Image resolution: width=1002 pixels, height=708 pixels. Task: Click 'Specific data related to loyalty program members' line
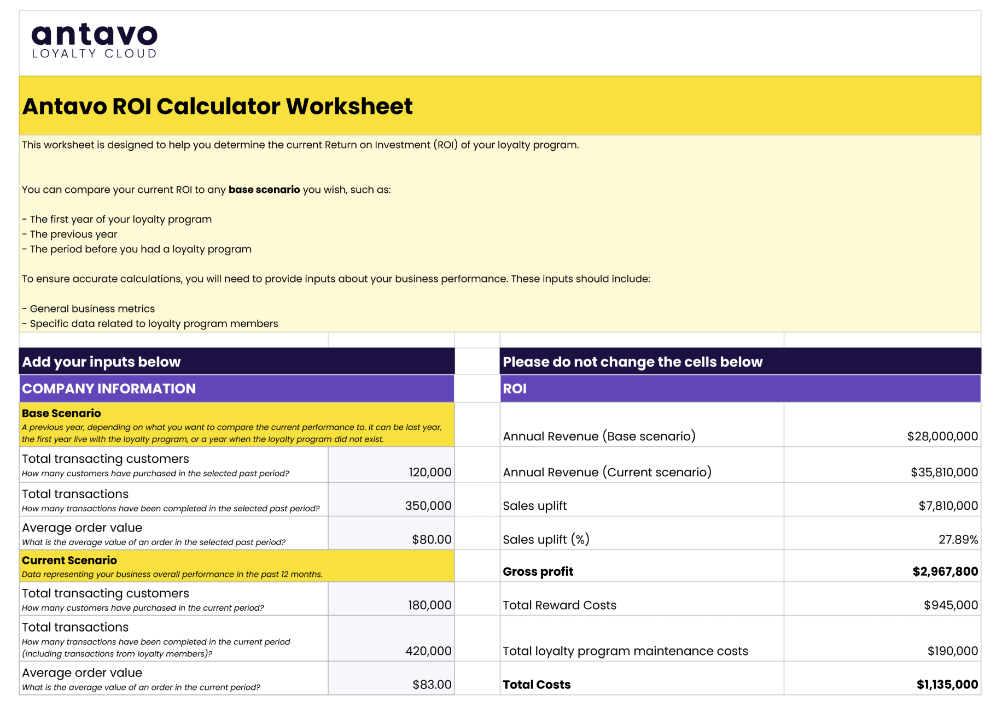pos(150,323)
